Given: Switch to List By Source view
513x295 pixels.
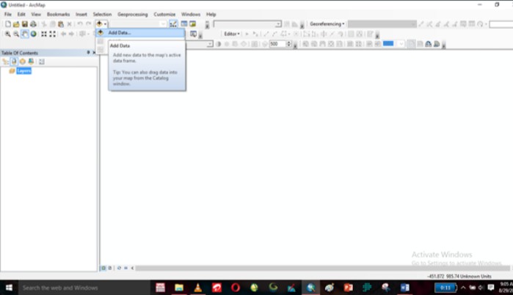Looking at the screenshot, I should tap(14, 62).
